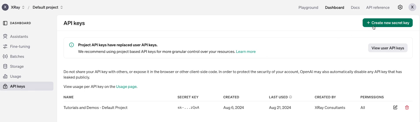Viewport: 420px width, 122px height.
Task: Open the user avatar menu at top right
Action: pyautogui.click(x=412, y=7)
